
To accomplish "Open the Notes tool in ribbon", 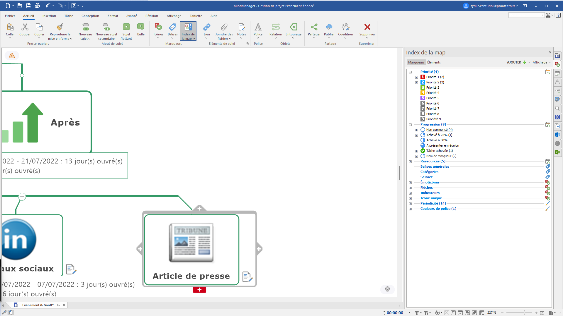I will [242, 27].
